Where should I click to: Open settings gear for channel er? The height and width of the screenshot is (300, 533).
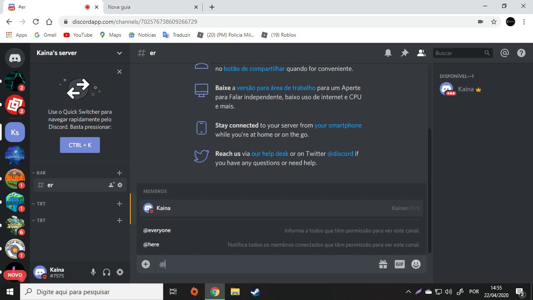click(x=120, y=185)
